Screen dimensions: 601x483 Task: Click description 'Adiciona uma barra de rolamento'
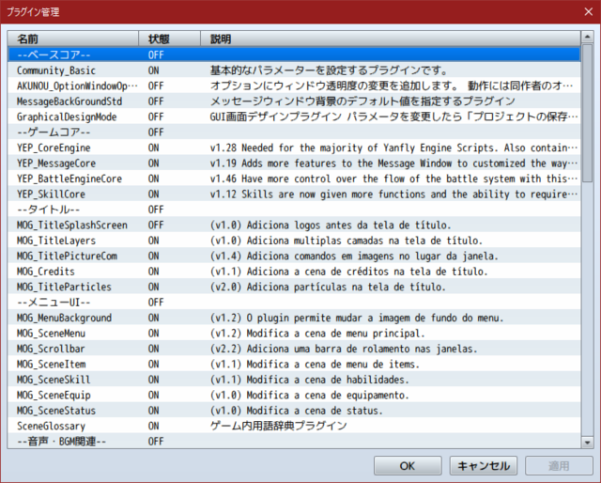pos(344,349)
